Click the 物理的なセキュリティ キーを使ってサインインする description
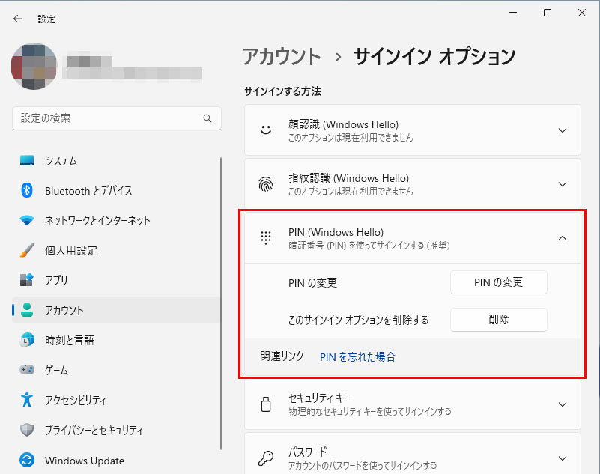The image size is (600, 474). click(x=369, y=412)
